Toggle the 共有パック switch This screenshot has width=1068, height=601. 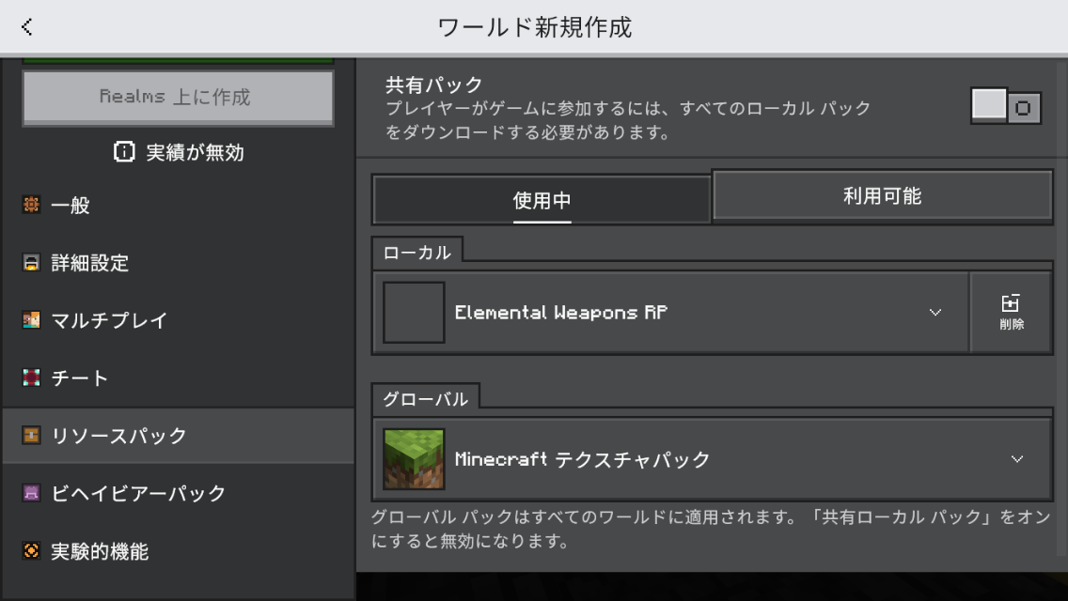click(1006, 107)
